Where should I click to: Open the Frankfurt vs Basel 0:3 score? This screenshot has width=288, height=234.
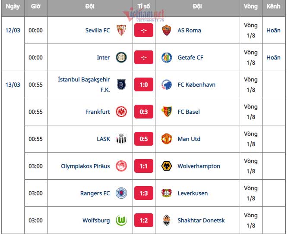click(144, 112)
